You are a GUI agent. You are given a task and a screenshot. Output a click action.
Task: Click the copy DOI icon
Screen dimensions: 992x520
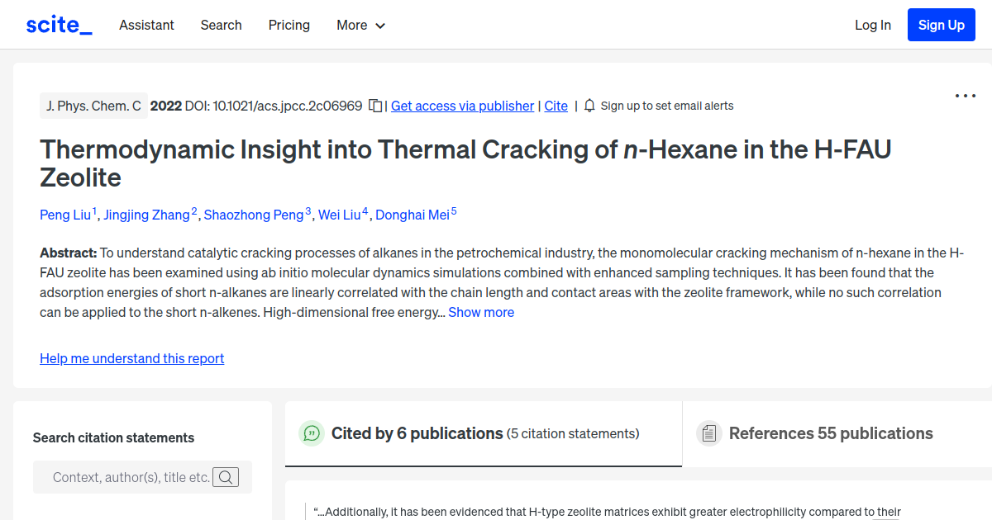tap(375, 106)
